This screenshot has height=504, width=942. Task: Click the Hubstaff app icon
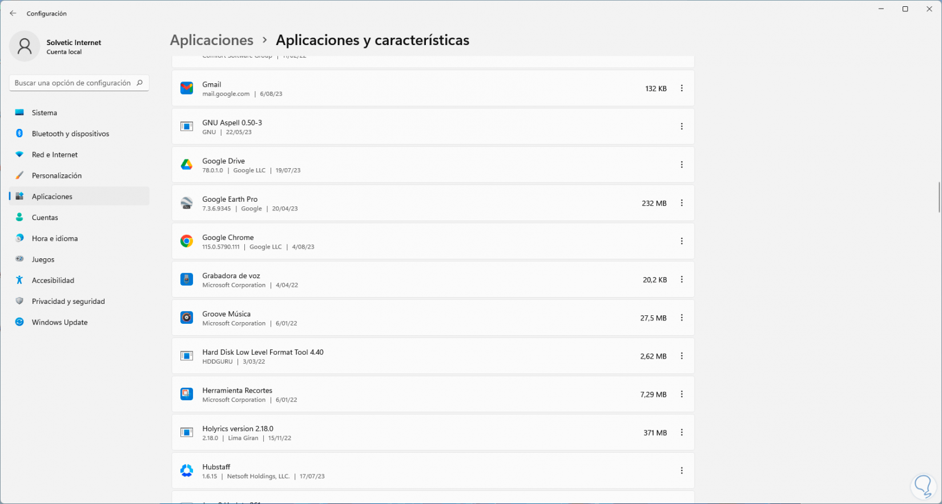187,471
